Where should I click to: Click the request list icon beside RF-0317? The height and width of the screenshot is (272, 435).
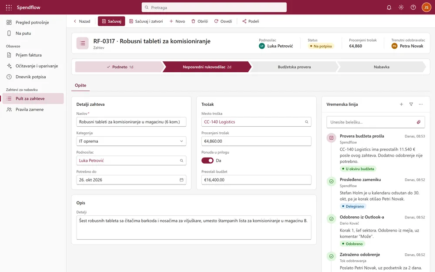coord(82,43)
